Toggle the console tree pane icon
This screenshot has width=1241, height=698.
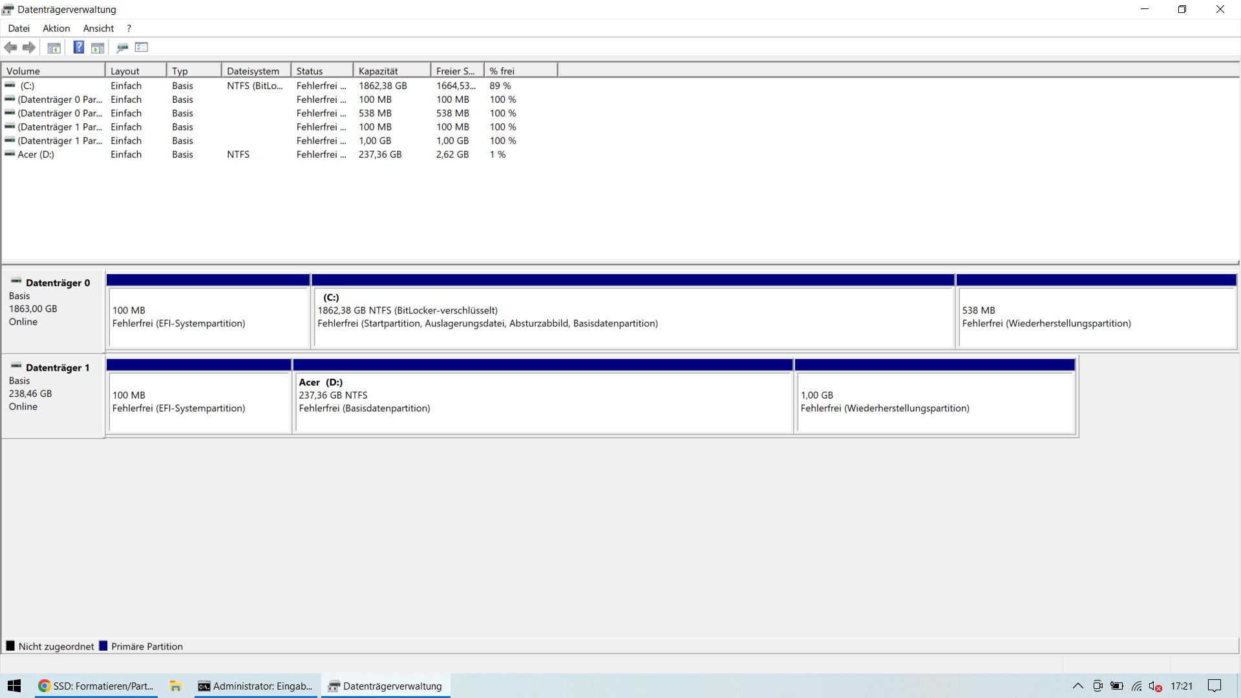(54, 47)
